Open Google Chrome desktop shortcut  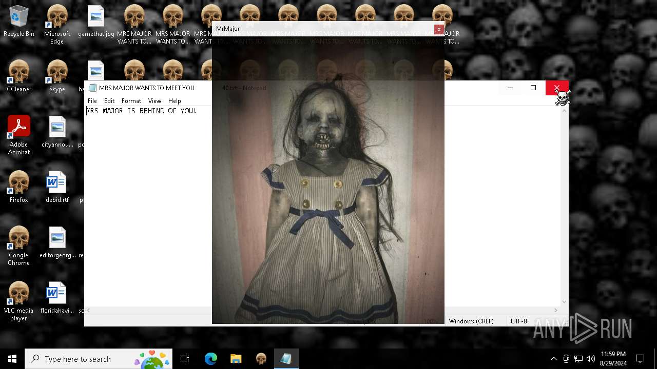tap(18, 246)
